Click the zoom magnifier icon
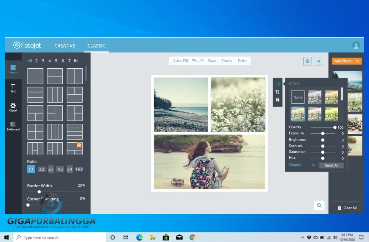Viewport: 369px width, 242px height. 319,206
